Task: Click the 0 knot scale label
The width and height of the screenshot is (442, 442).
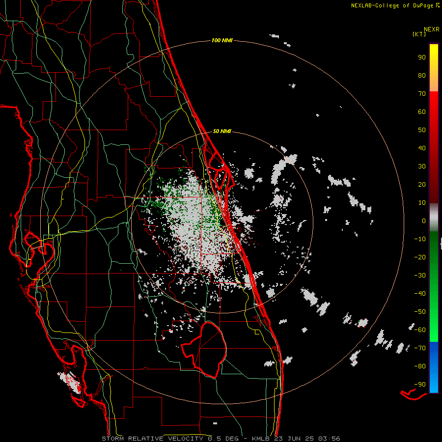Action: tap(424, 221)
